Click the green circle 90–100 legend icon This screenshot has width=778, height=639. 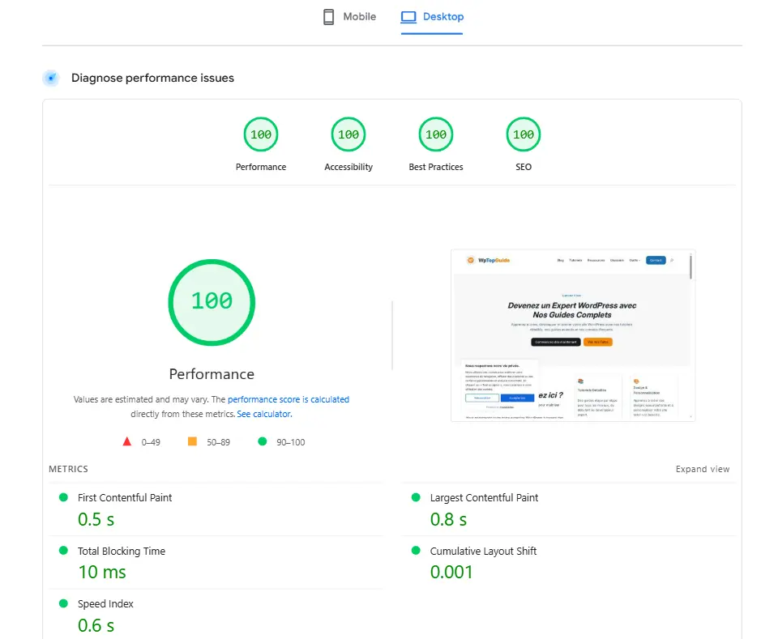coord(263,441)
